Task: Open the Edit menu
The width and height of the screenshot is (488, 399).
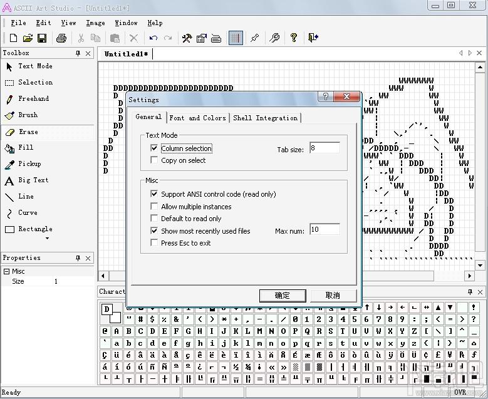Action: [x=43, y=23]
